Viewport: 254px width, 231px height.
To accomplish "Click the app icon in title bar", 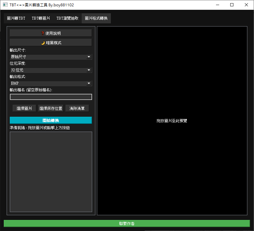I will click(5, 5).
